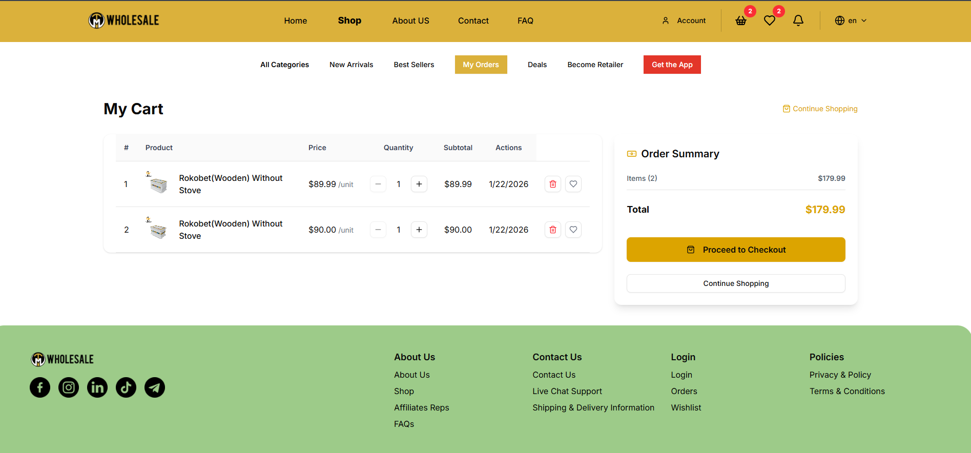Open the Account menu
This screenshot has height=453, width=971.
(x=684, y=21)
